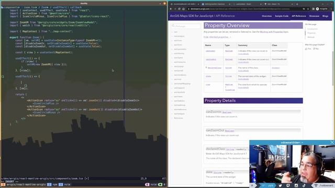This screenshot has height=188, width=335.
Task: Expand the second sidebar tree item
Action: [179, 36]
